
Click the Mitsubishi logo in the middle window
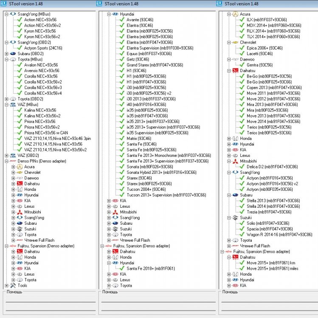click(x=115, y=212)
